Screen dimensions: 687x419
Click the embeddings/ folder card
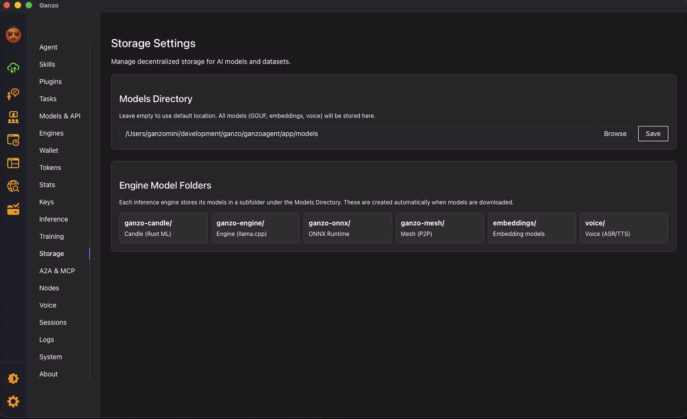click(532, 228)
